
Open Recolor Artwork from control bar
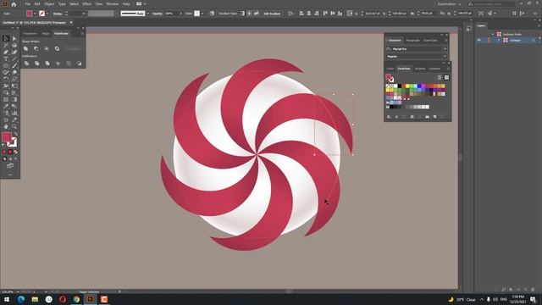(x=212, y=14)
